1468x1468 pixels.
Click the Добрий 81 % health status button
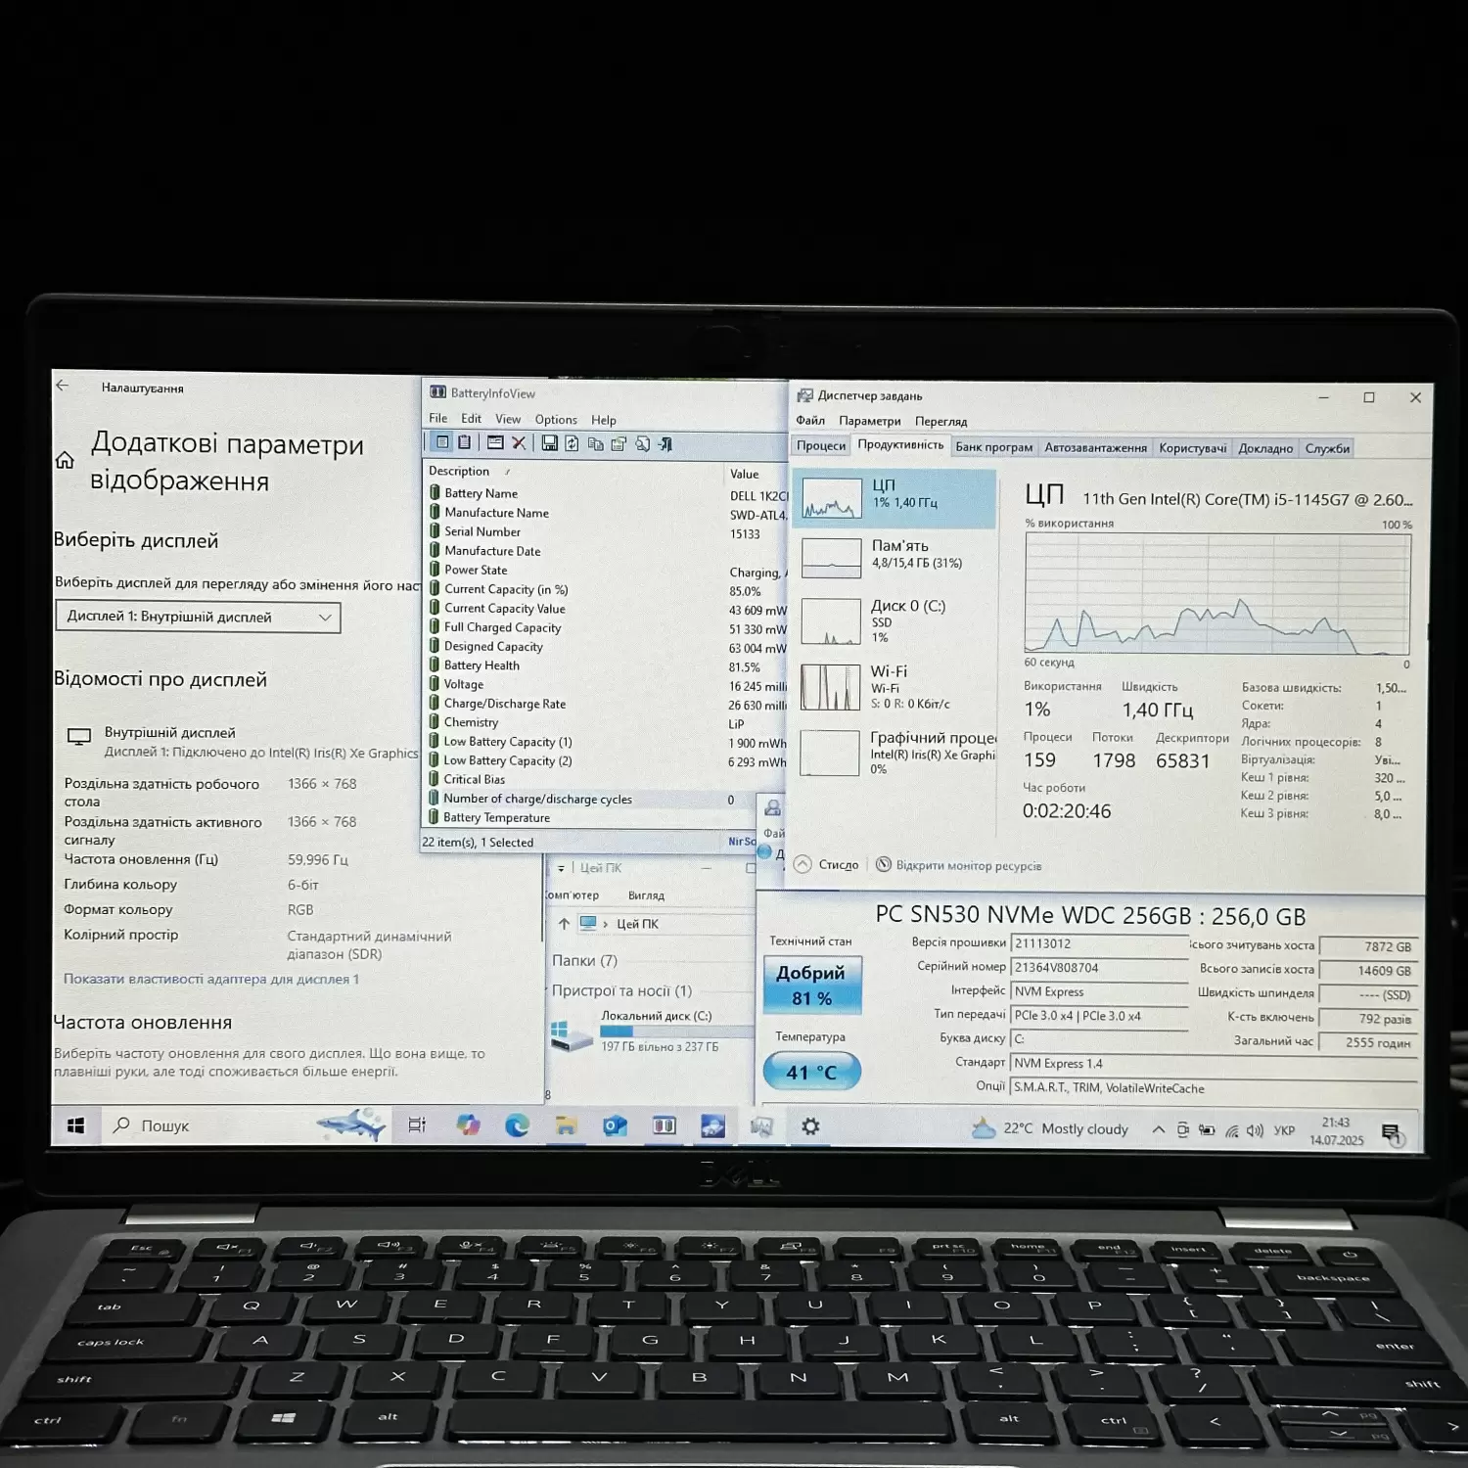(811, 986)
